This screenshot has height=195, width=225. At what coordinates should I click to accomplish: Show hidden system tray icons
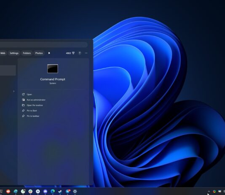(x=209, y=191)
